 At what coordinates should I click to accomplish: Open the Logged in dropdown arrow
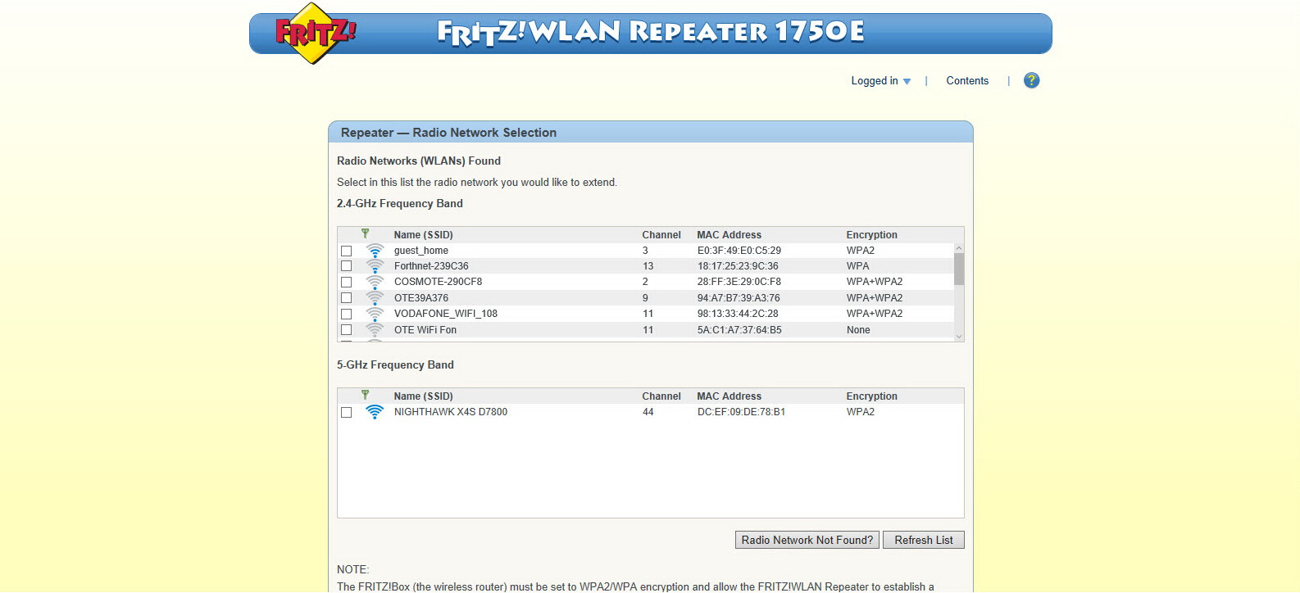[x=907, y=81]
